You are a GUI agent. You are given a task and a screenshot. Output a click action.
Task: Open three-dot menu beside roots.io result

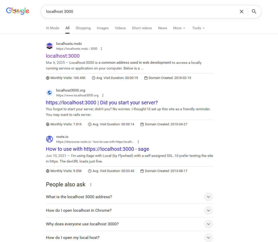click(138, 142)
